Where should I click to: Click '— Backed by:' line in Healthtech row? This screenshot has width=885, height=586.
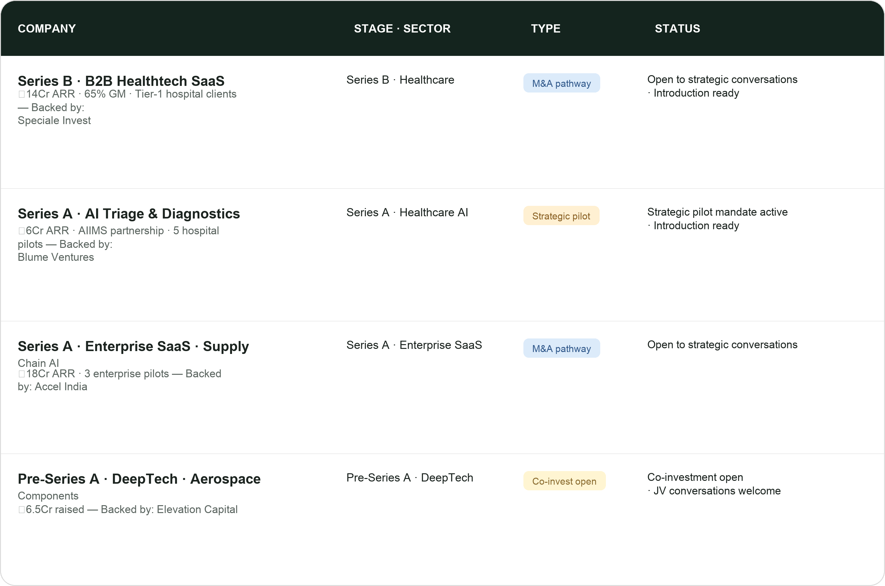pos(51,107)
